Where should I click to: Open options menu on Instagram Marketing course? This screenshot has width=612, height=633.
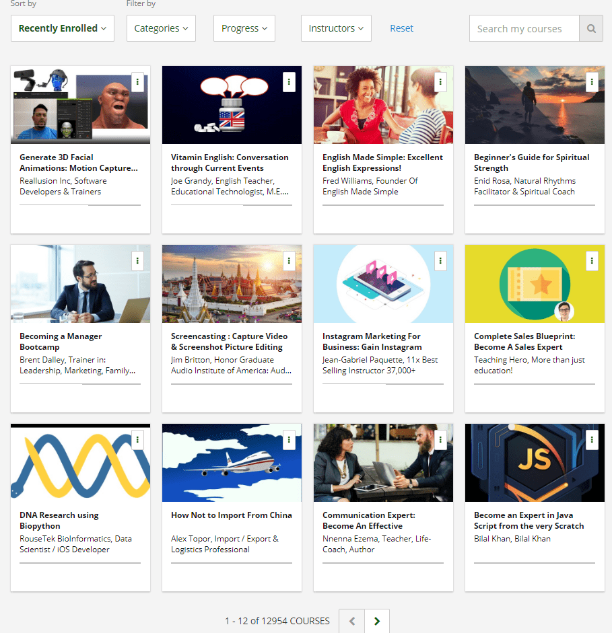pos(440,260)
